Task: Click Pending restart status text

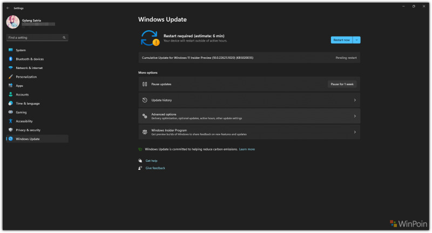Action: tap(346, 58)
